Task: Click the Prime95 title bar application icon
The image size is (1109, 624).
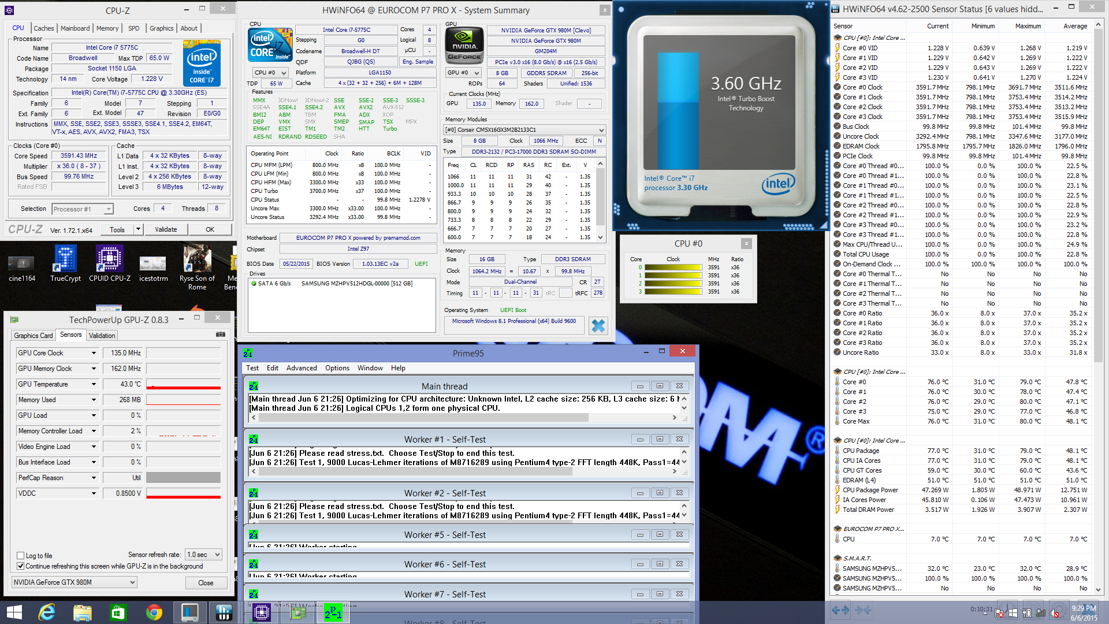Action: pos(248,353)
